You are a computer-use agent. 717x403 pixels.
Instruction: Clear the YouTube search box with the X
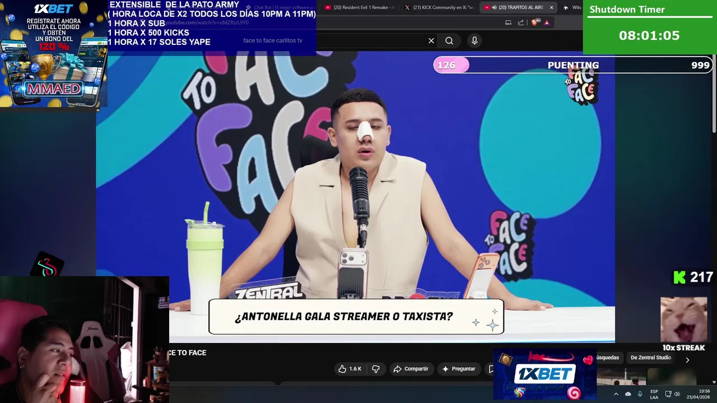click(431, 40)
